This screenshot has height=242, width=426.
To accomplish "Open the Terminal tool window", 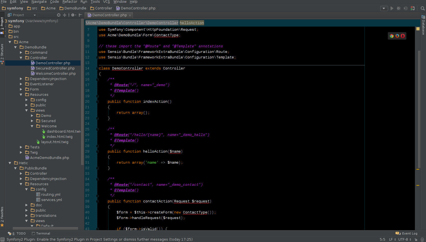I will (41, 233).
